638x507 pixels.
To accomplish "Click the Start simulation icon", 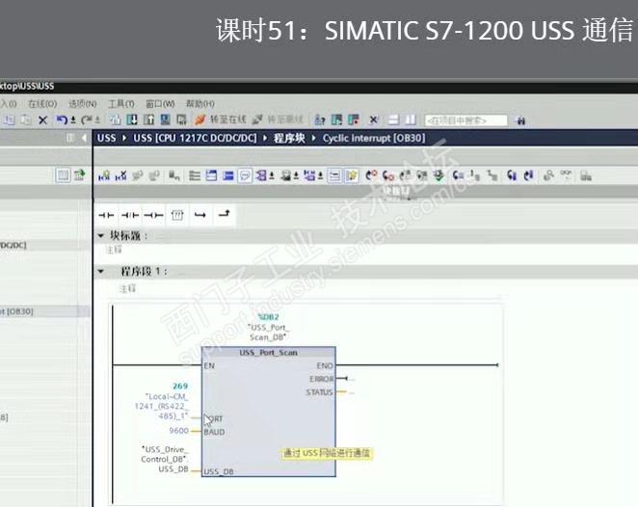I will pos(165,120).
